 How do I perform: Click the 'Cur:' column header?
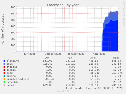click(x=48, y=58)
